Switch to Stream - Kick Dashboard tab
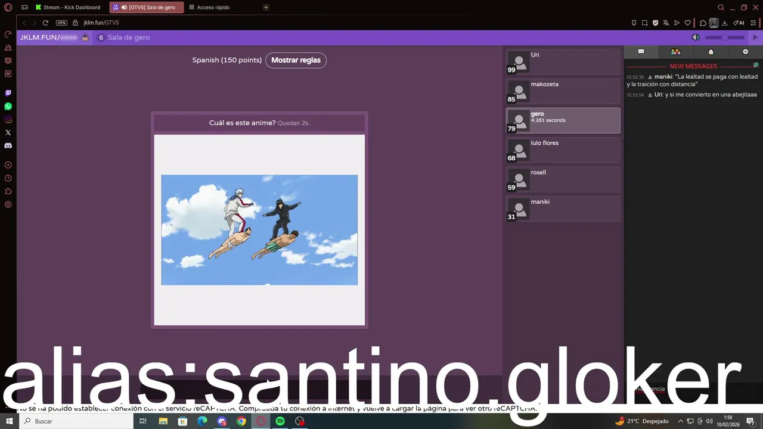Screen dimensions: 763x429 [67, 7]
